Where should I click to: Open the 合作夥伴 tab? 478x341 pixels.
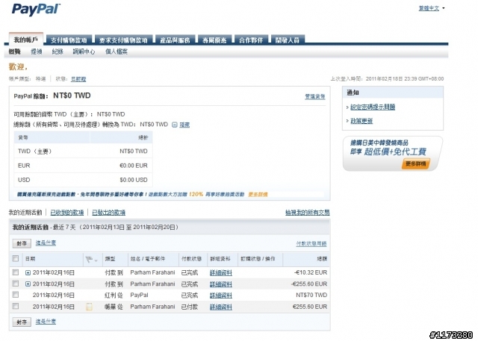coord(251,40)
